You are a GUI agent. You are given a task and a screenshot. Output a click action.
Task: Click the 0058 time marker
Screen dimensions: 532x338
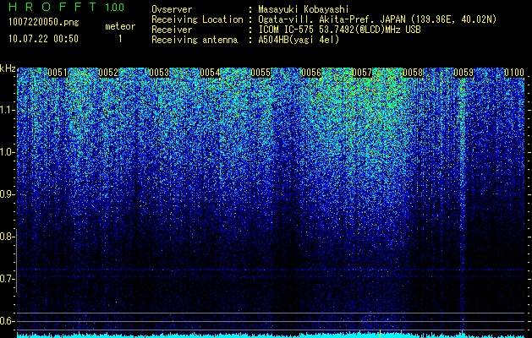(x=413, y=73)
